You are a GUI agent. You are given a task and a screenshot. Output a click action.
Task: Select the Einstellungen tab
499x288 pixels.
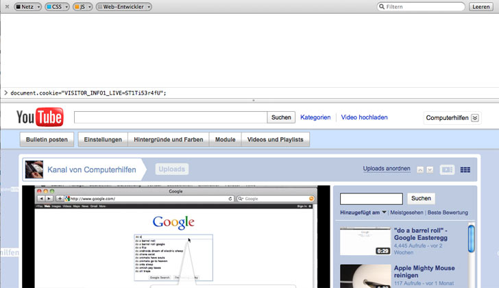pyautogui.click(x=103, y=139)
